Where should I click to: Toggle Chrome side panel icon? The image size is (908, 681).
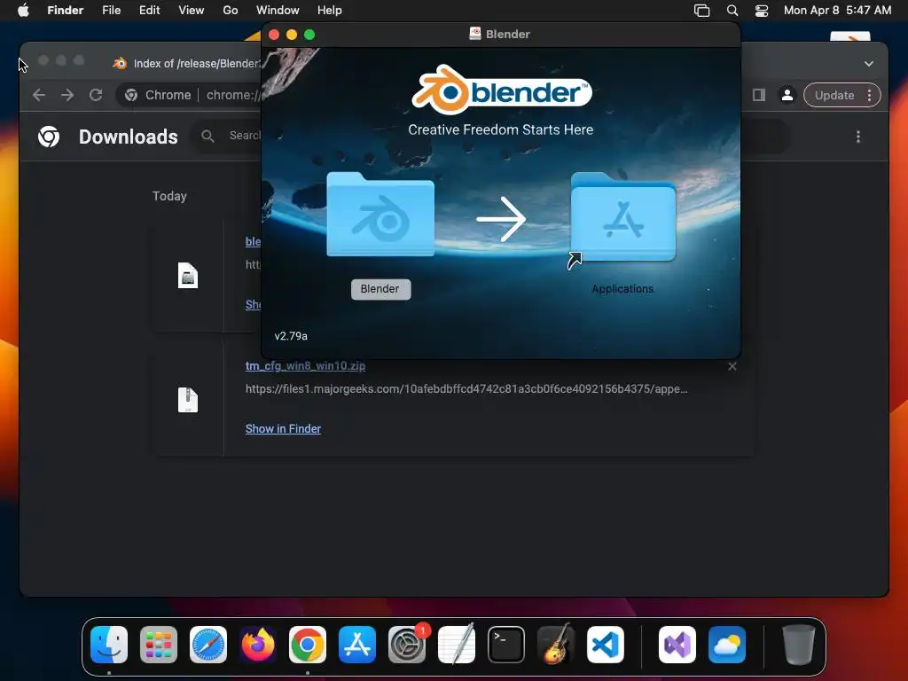(759, 95)
